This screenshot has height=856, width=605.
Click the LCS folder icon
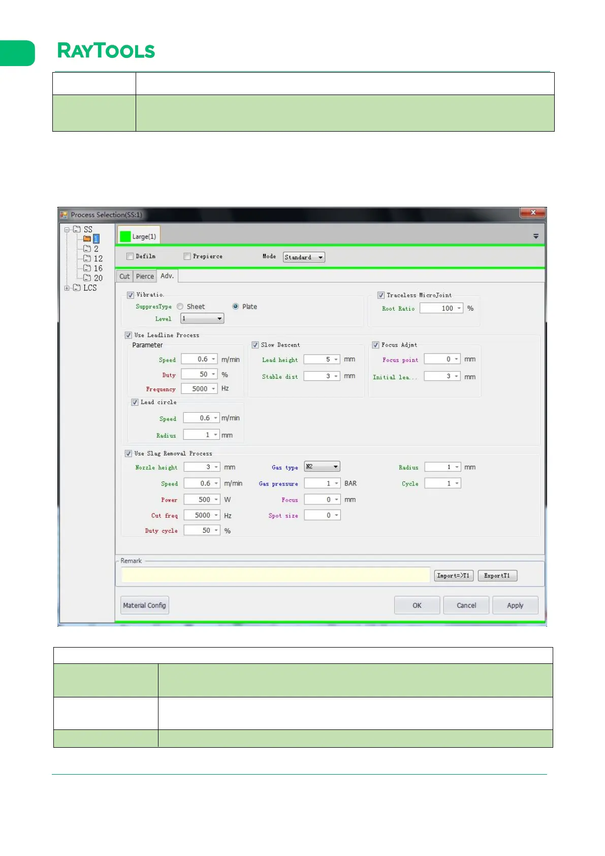[76, 287]
